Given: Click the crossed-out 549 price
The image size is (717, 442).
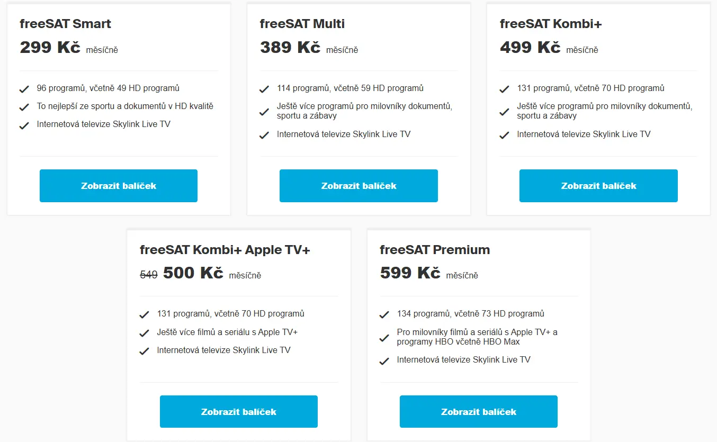Looking at the screenshot, I should click(x=149, y=275).
